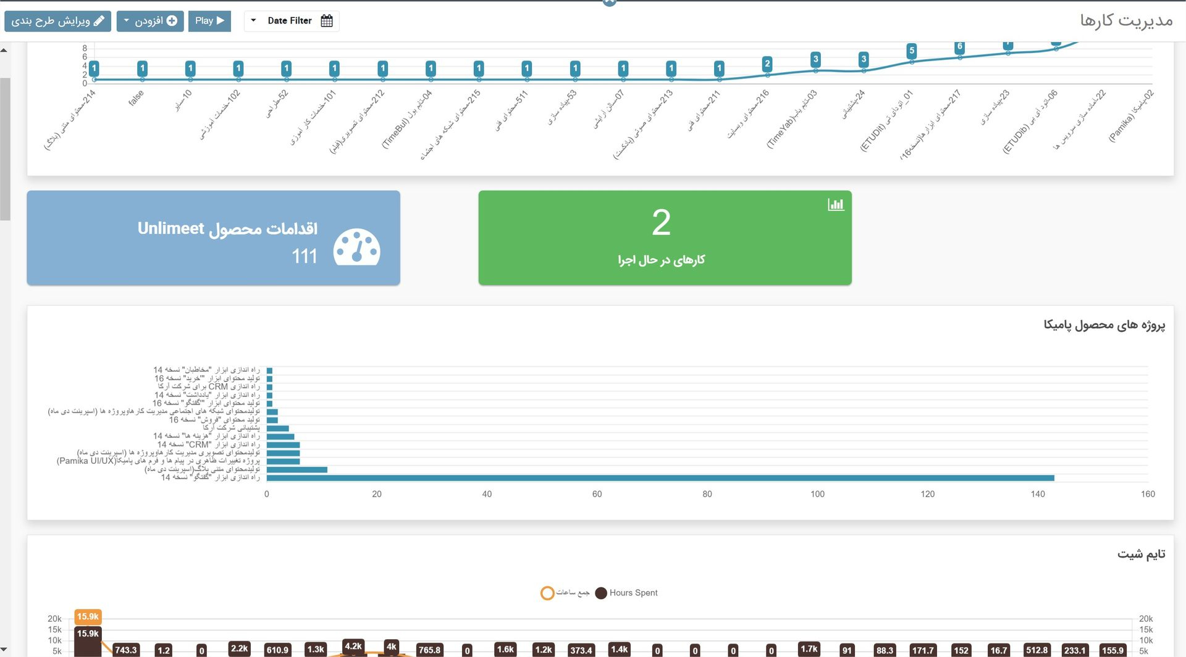Click the 373.4 timesheet data label
1186x657 pixels.
581,650
